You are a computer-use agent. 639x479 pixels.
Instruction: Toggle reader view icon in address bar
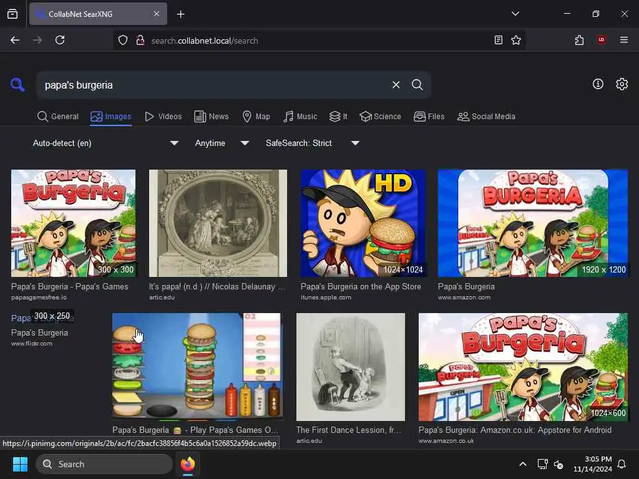[498, 40]
